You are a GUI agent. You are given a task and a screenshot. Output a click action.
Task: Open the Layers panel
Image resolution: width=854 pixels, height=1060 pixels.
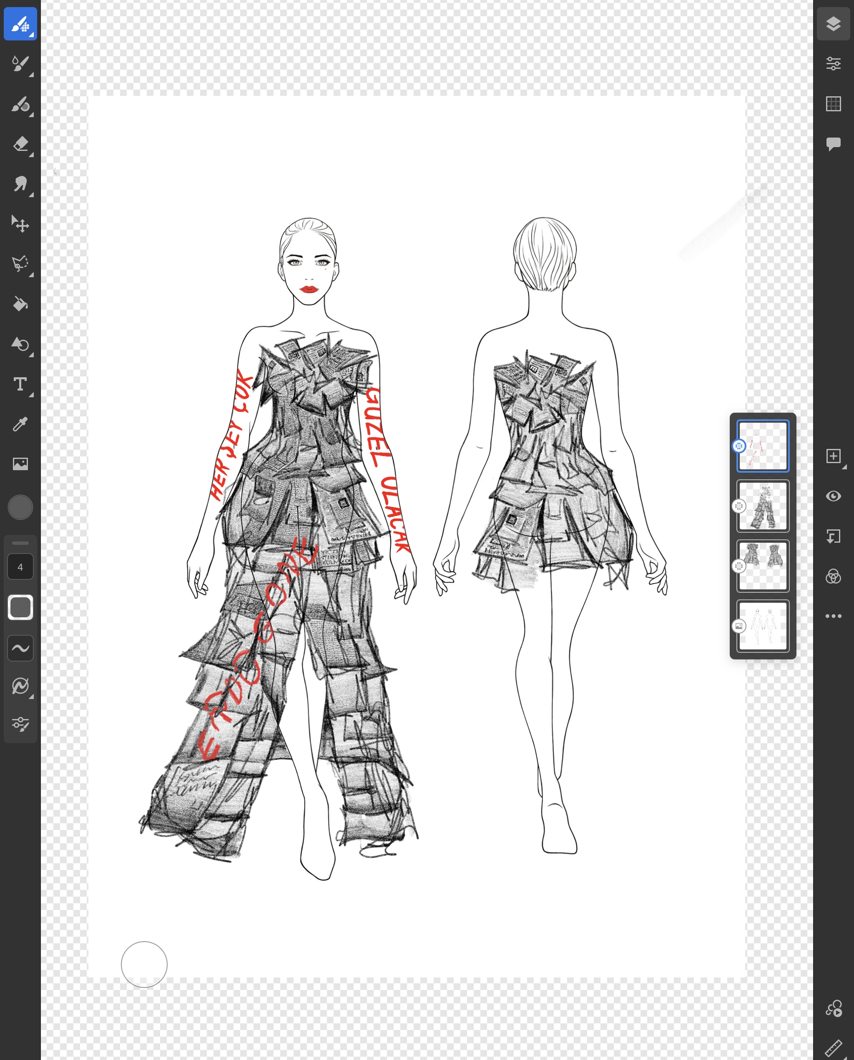coord(833,23)
